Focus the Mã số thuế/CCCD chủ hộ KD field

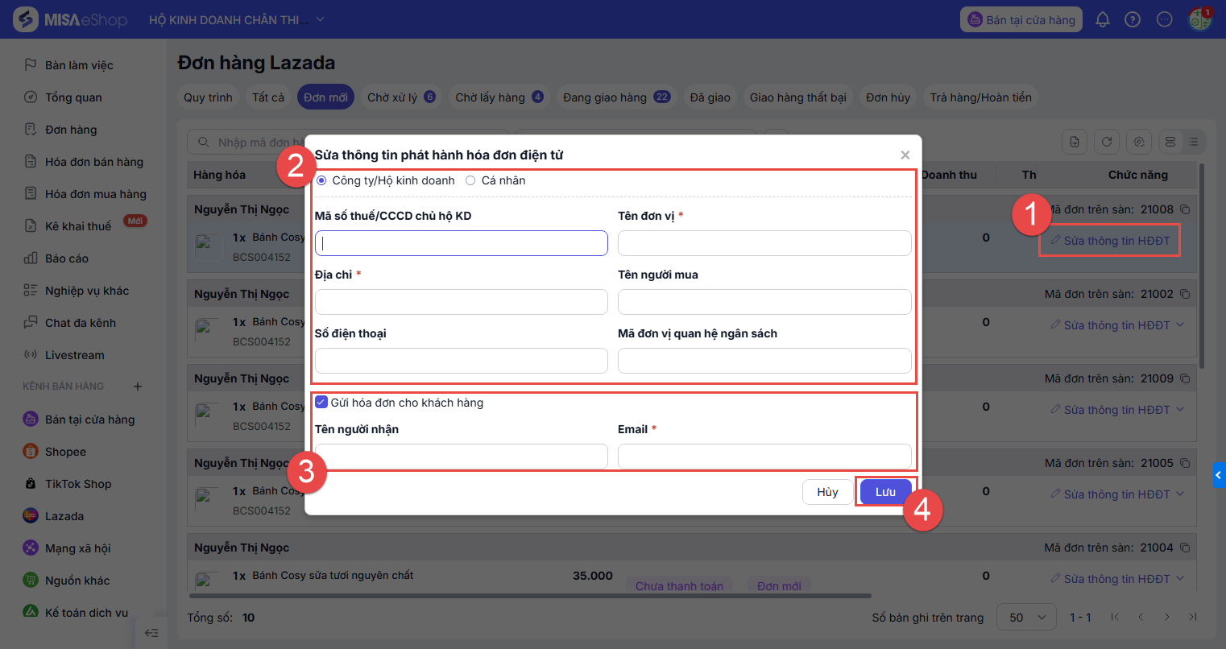(x=462, y=243)
